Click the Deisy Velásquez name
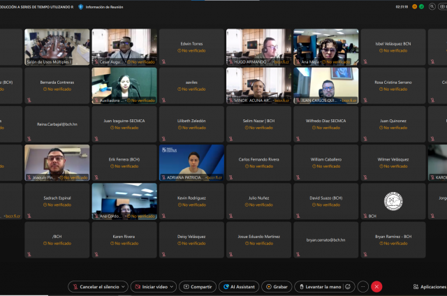 pos(191,237)
